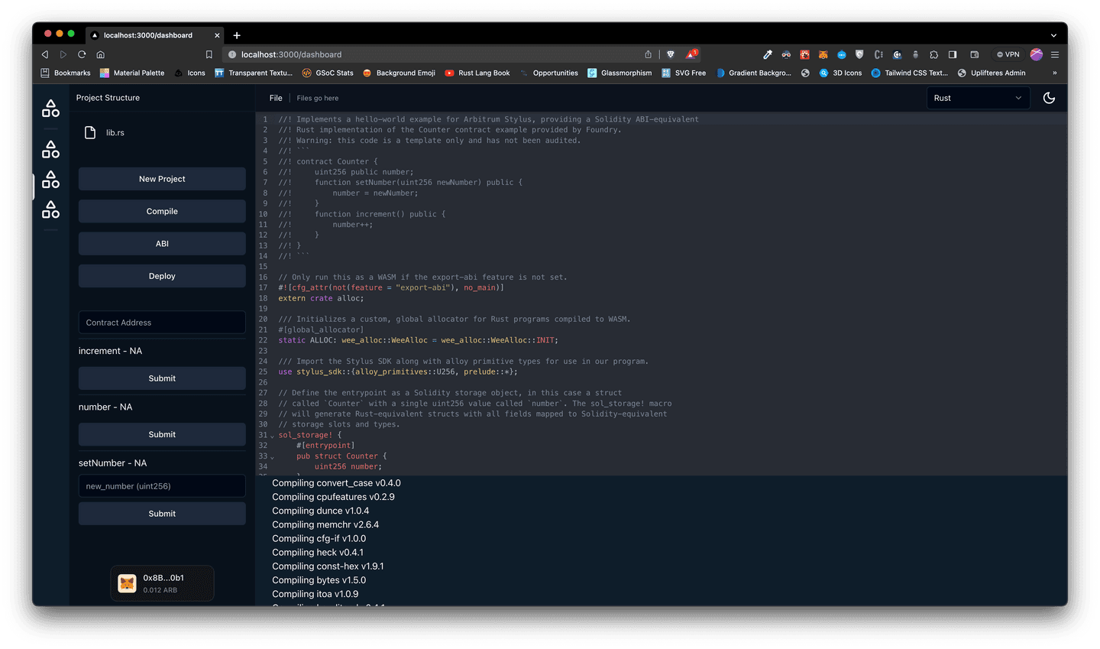Click the MetaMask fox icon in the wallet badge

coord(127,583)
